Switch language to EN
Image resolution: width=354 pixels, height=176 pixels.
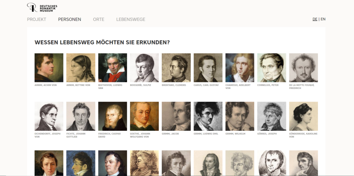323,19
